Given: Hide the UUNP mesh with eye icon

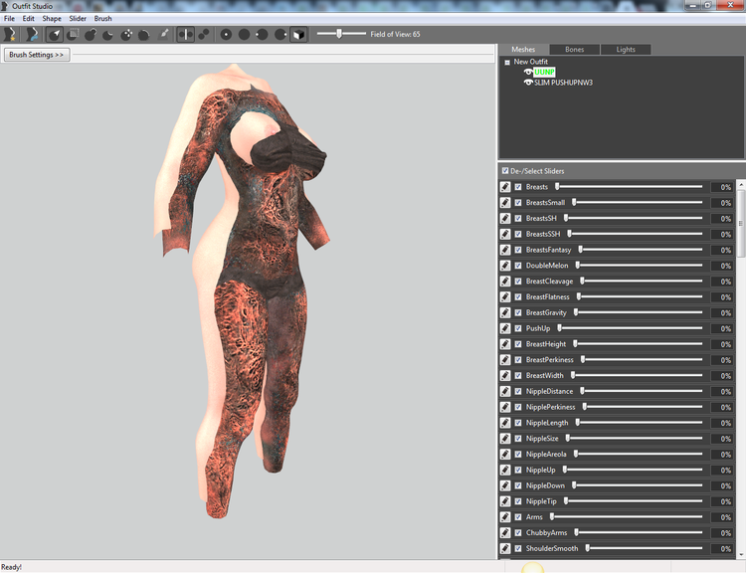Looking at the screenshot, I should point(528,72).
